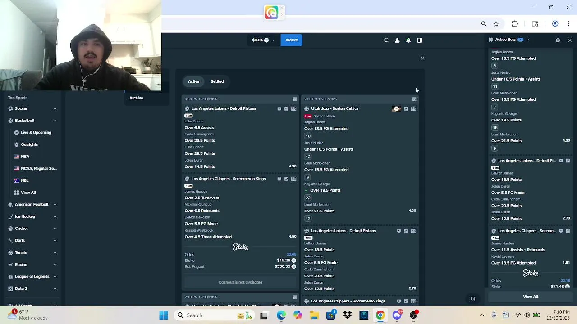The image size is (577, 324).
Task: Open Darts category in sidebar
Action: [x=20, y=240]
